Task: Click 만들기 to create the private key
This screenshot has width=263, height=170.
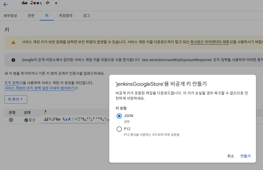Action: [x=245, y=156]
